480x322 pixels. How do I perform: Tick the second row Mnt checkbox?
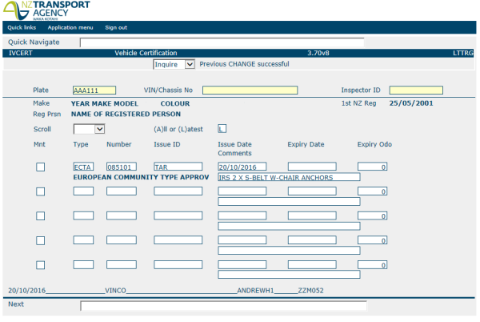40,191
